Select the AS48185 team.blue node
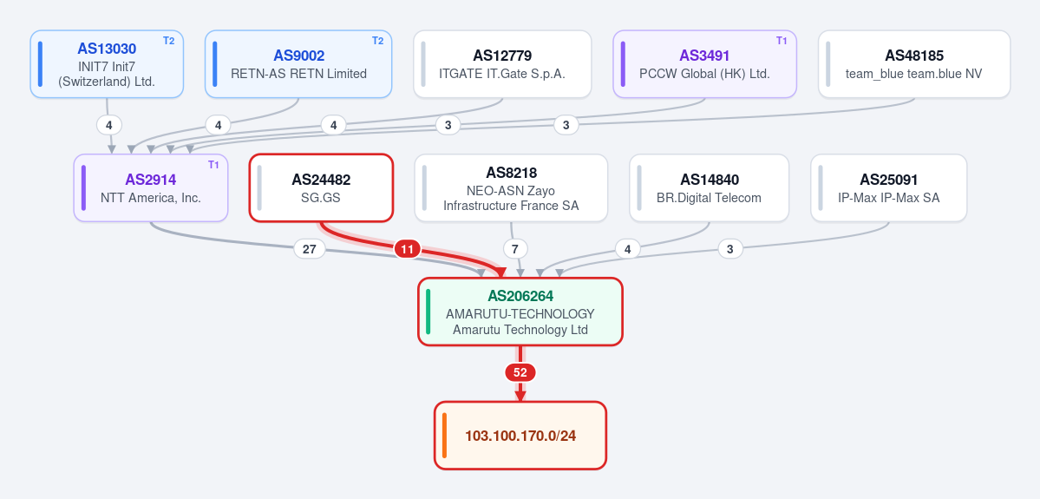Image resolution: width=1040 pixels, height=499 pixels. (x=914, y=63)
